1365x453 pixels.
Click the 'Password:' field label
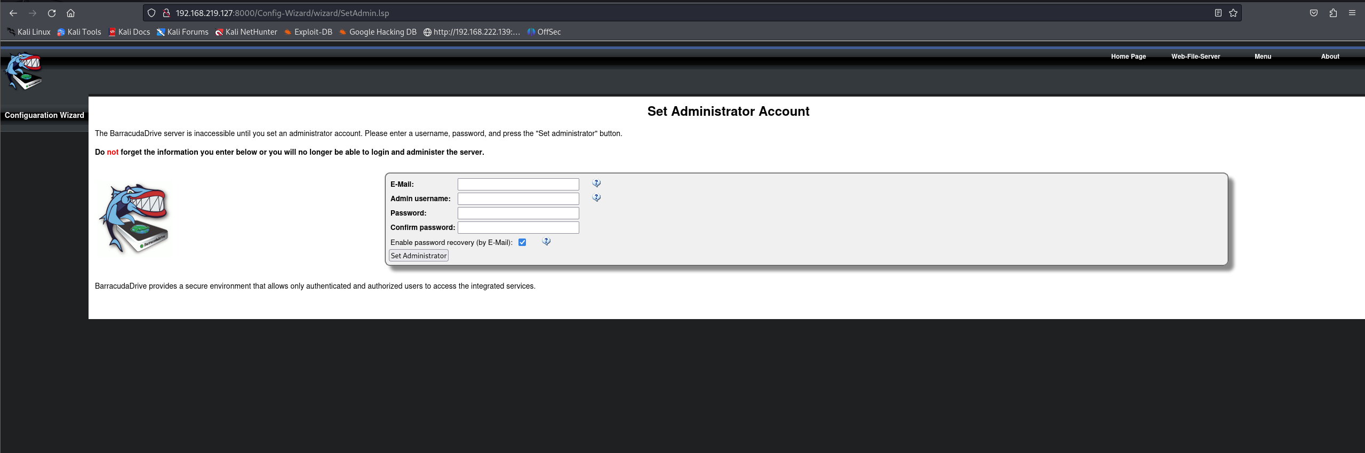click(408, 213)
